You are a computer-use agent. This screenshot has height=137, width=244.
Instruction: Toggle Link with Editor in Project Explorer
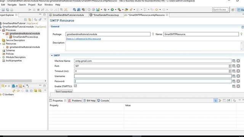coord(30,19)
